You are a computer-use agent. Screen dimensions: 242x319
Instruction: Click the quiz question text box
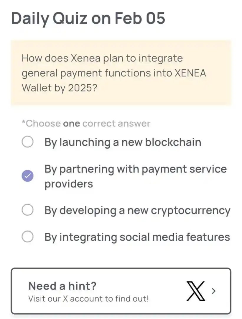point(121,73)
